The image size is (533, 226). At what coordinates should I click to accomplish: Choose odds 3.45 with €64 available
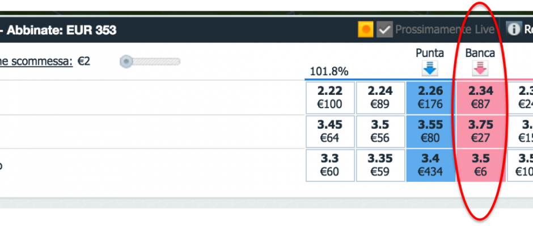click(x=330, y=132)
